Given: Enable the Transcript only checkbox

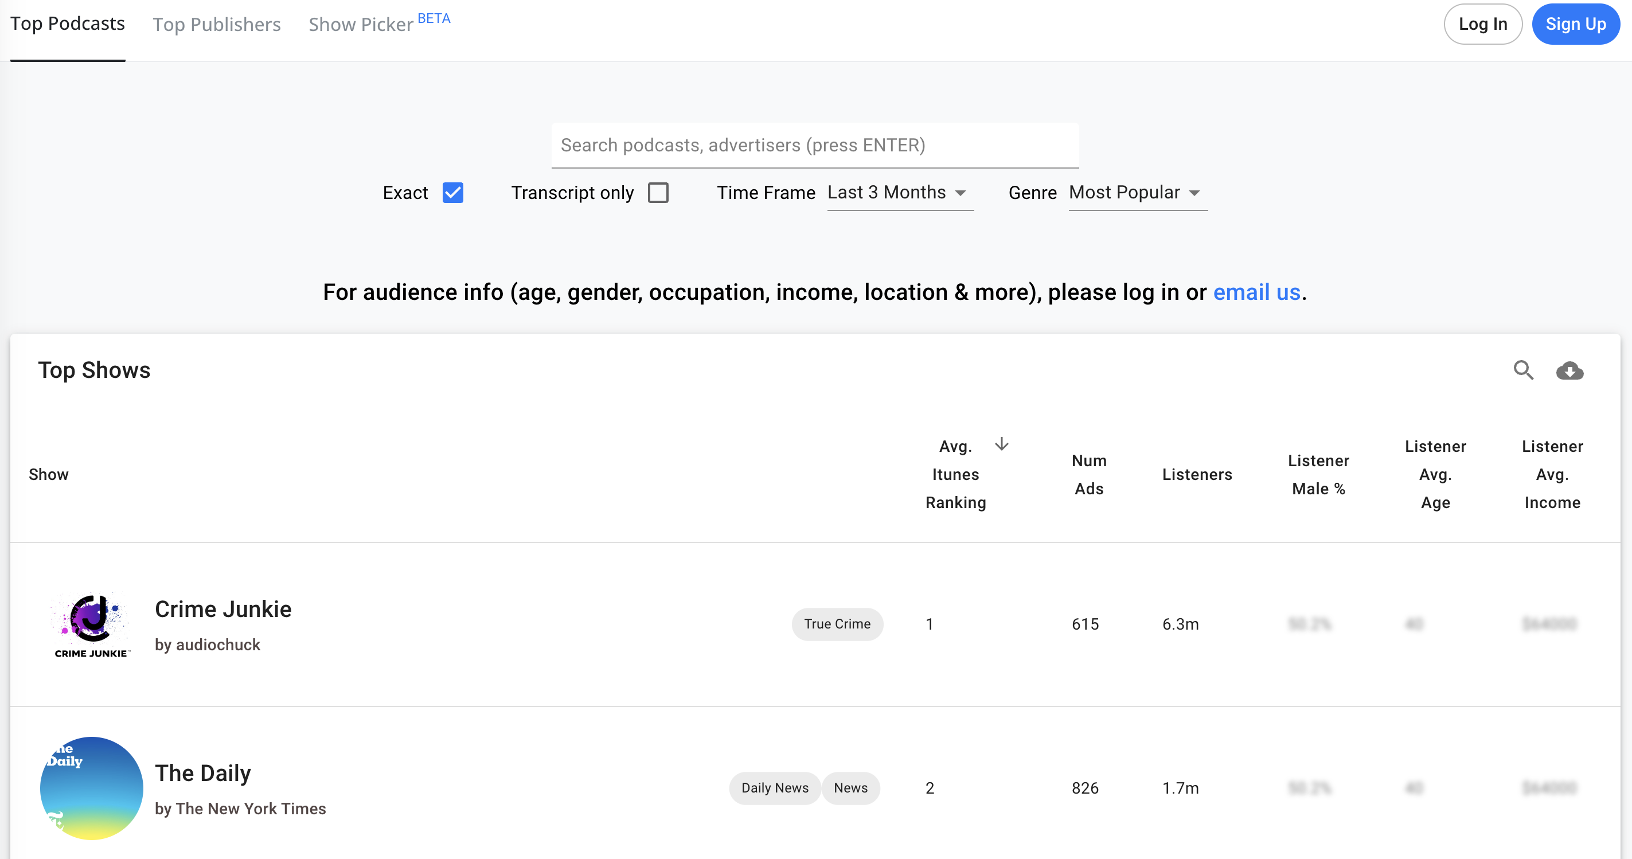Looking at the screenshot, I should (658, 193).
